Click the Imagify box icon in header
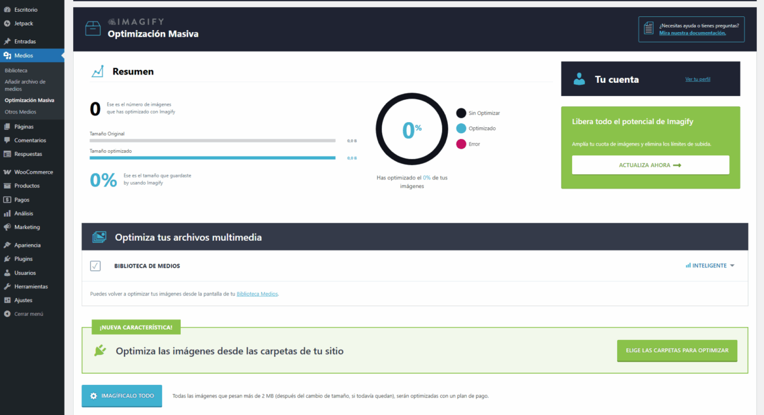Screen dimensions: 764x415 point(93,28)
